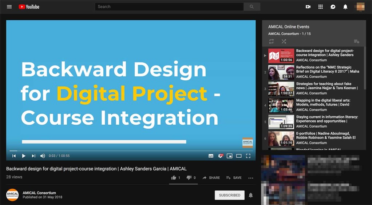The height and width of the screenshot is (205, 372).
Task: Open the channel notification bell options
Action: coord(251,195)
